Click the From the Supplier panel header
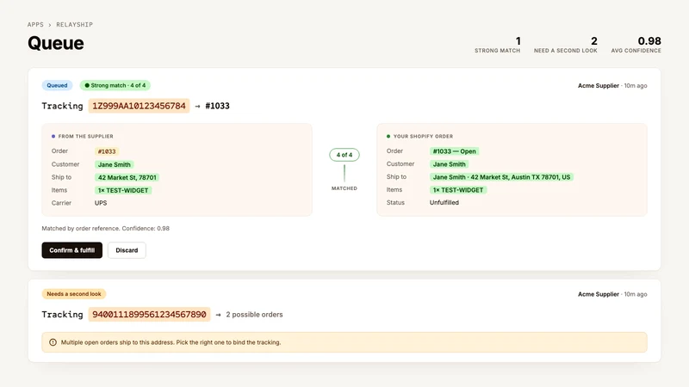The image size is (689, 387). (83, 137)
